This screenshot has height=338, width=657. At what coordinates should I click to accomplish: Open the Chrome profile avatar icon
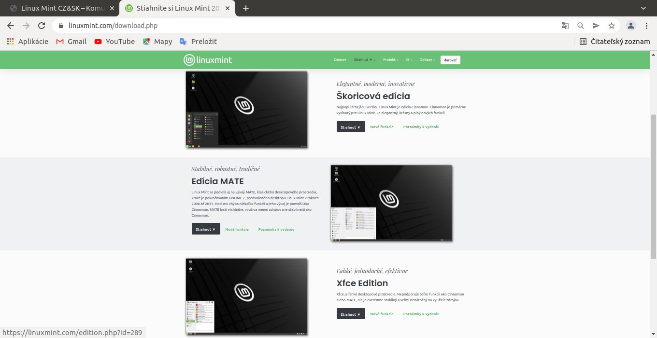coord(630,26)
